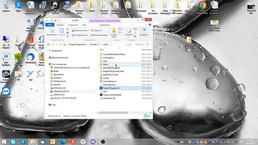The image size is (258, 145).
Task: Select LENOVO (D:) drive
Action: click(59, 95)
